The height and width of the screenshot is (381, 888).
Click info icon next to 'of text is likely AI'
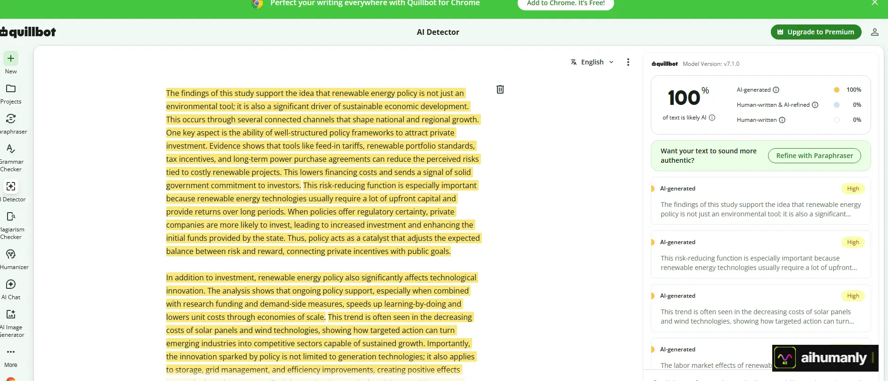pyautogui.click(x=712, y=118)
